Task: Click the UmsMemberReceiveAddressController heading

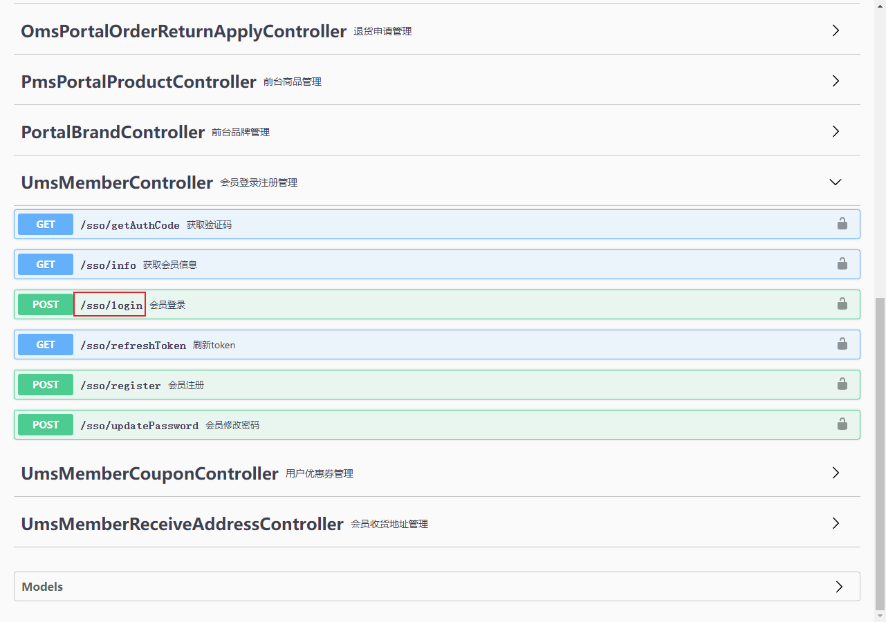Action: tap(183, 524)
